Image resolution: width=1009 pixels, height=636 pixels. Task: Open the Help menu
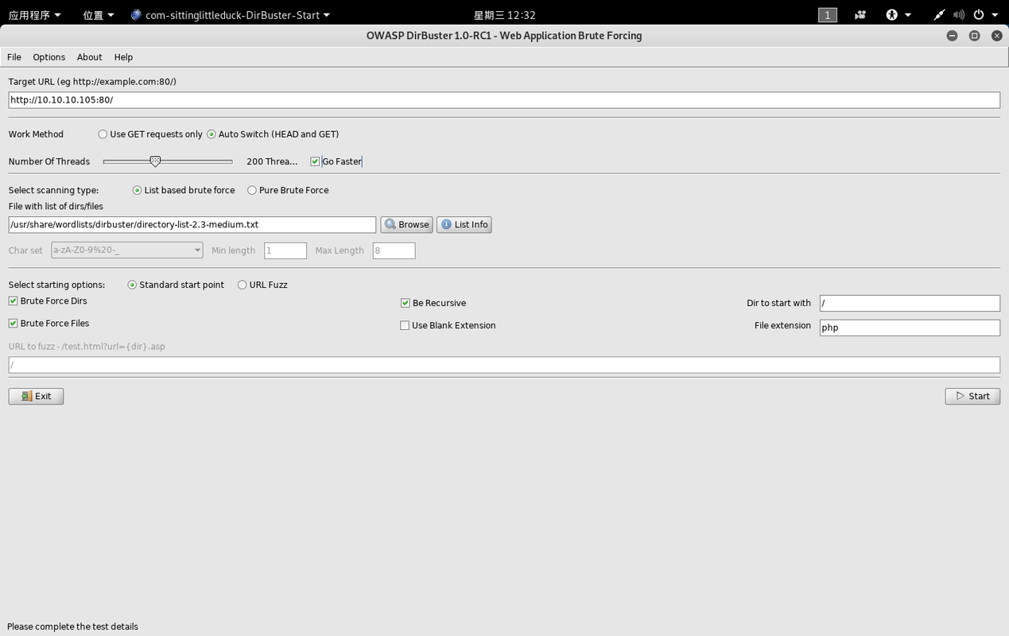click(123, 57)
